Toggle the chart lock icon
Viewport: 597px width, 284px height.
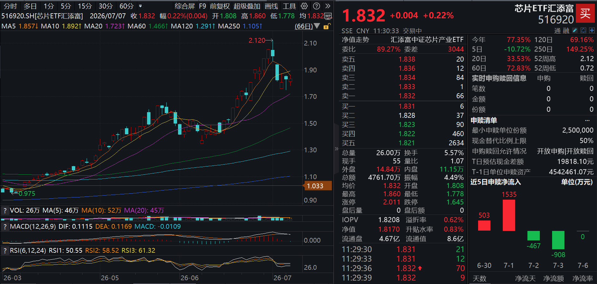click(x=327, y=26)
